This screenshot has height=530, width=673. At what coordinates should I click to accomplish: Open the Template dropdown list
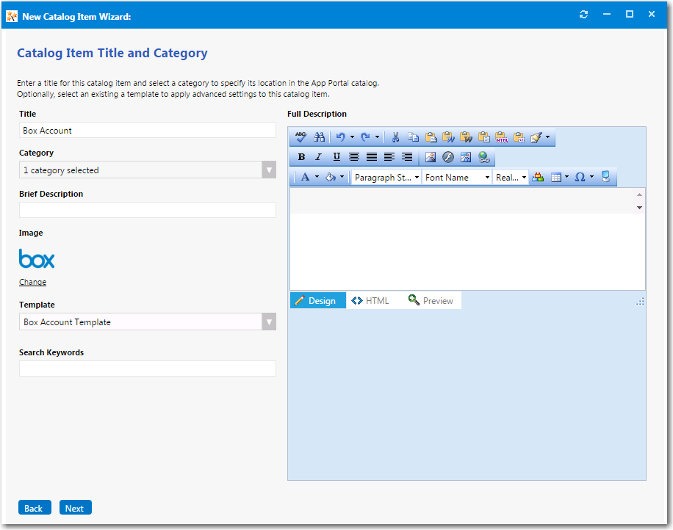pyautogui.click(x=269, y=322)
